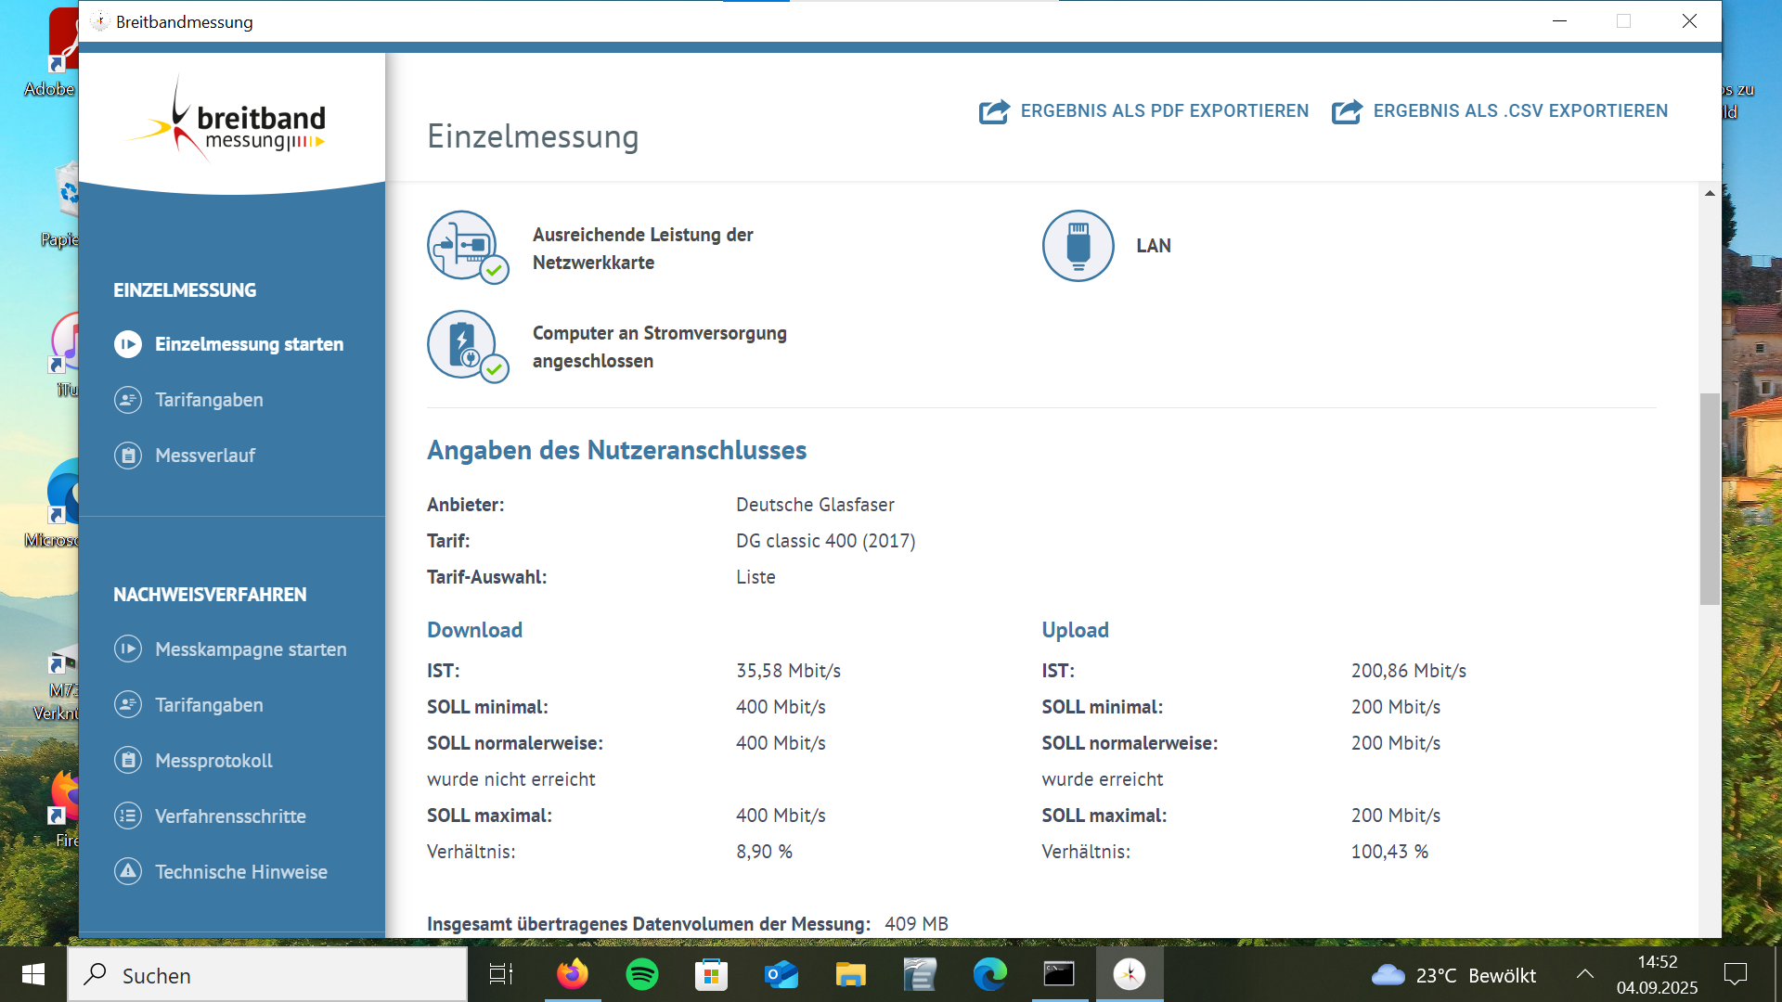
Task: Click download IST value 35,58 Mbit/s
Action: coord(788,671)
